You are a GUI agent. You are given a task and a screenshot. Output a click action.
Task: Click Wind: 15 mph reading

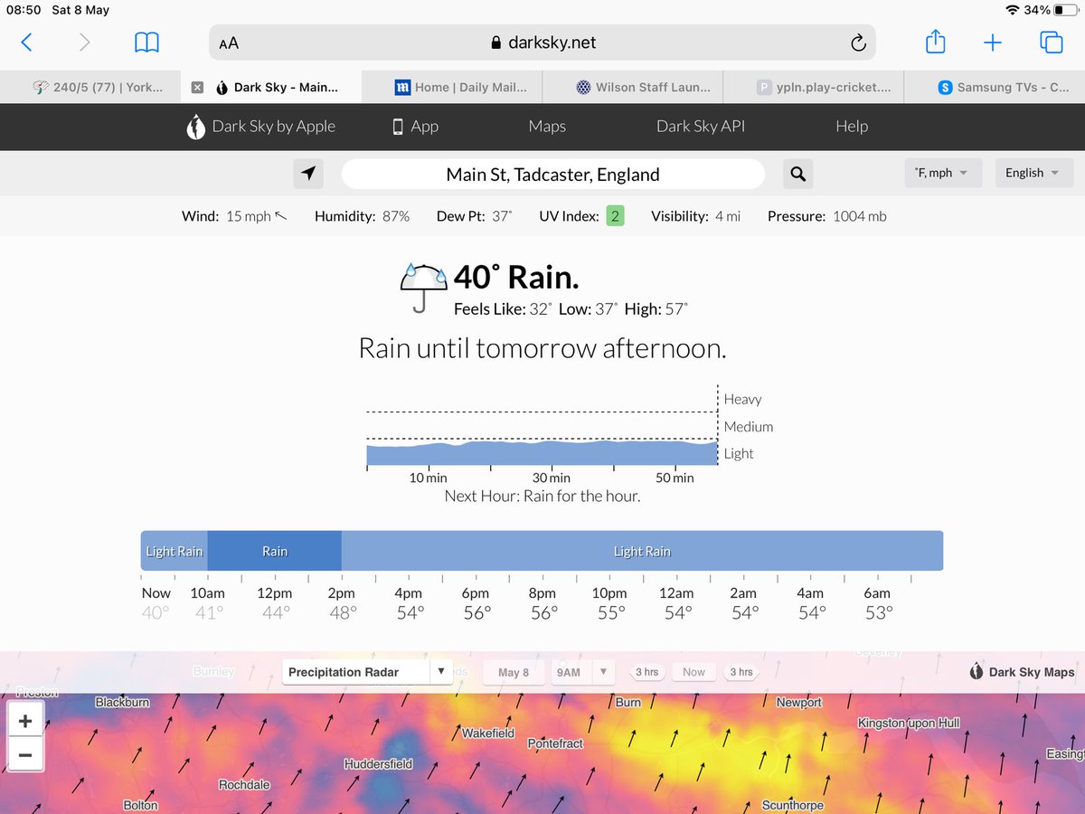click(x=234, y=216)
